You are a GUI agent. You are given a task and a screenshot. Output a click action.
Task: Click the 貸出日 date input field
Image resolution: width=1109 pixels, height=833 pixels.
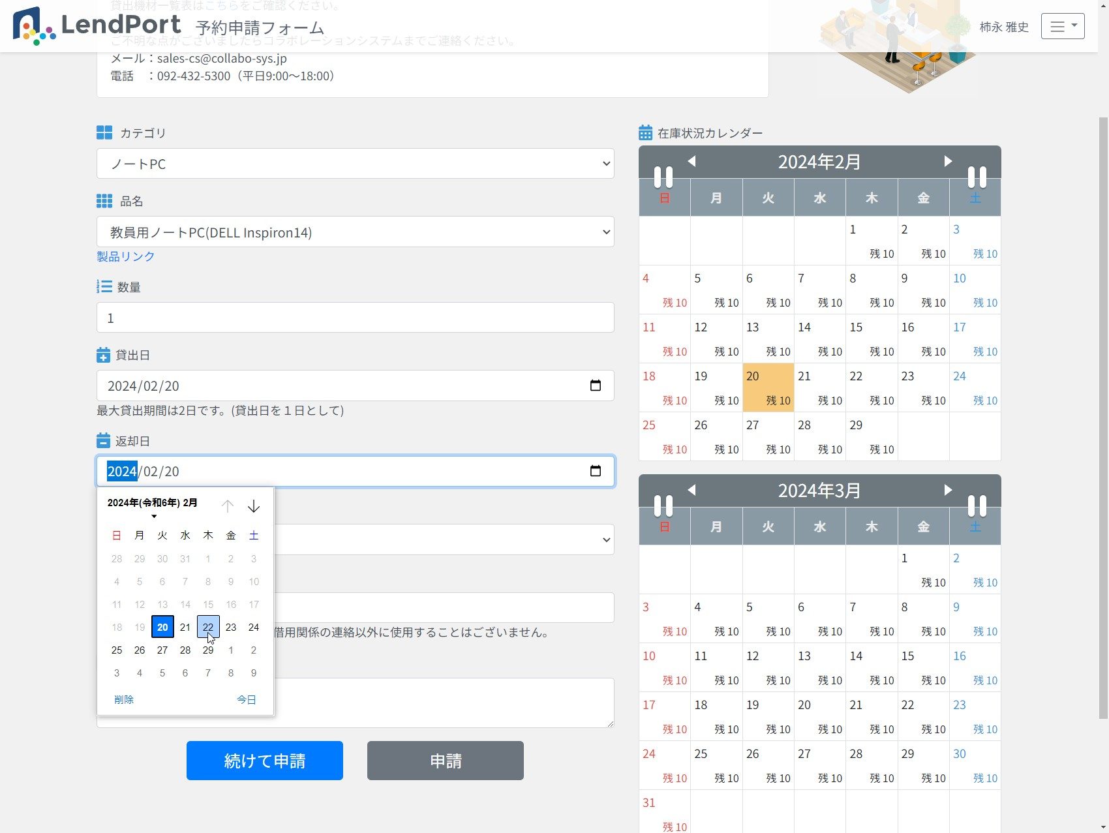click(x=356, y=386)
